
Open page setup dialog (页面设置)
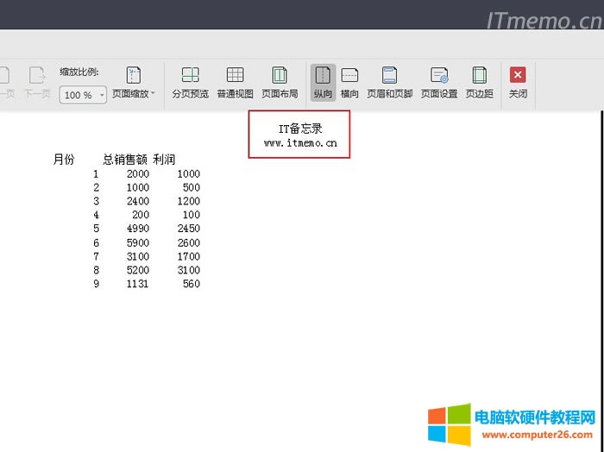click(439, 83)
